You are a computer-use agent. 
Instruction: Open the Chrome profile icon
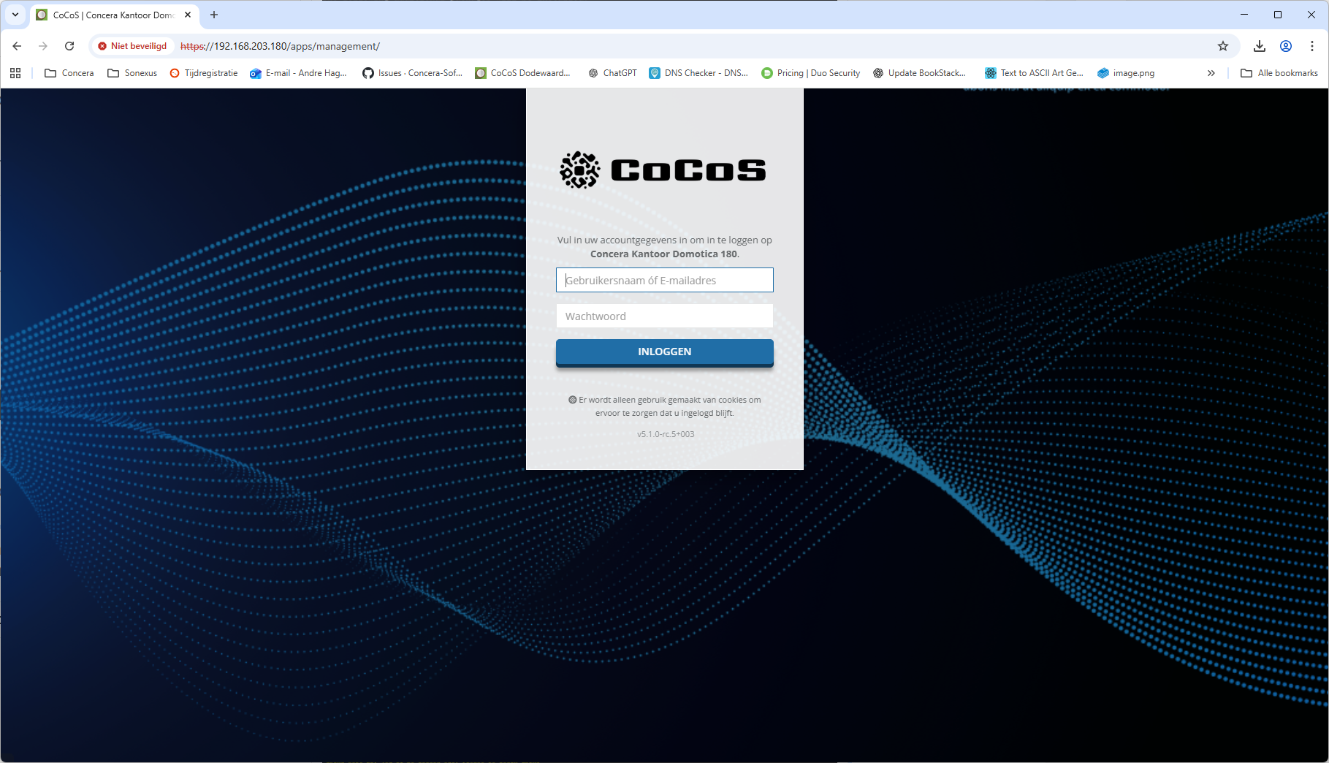[1286, 46]
